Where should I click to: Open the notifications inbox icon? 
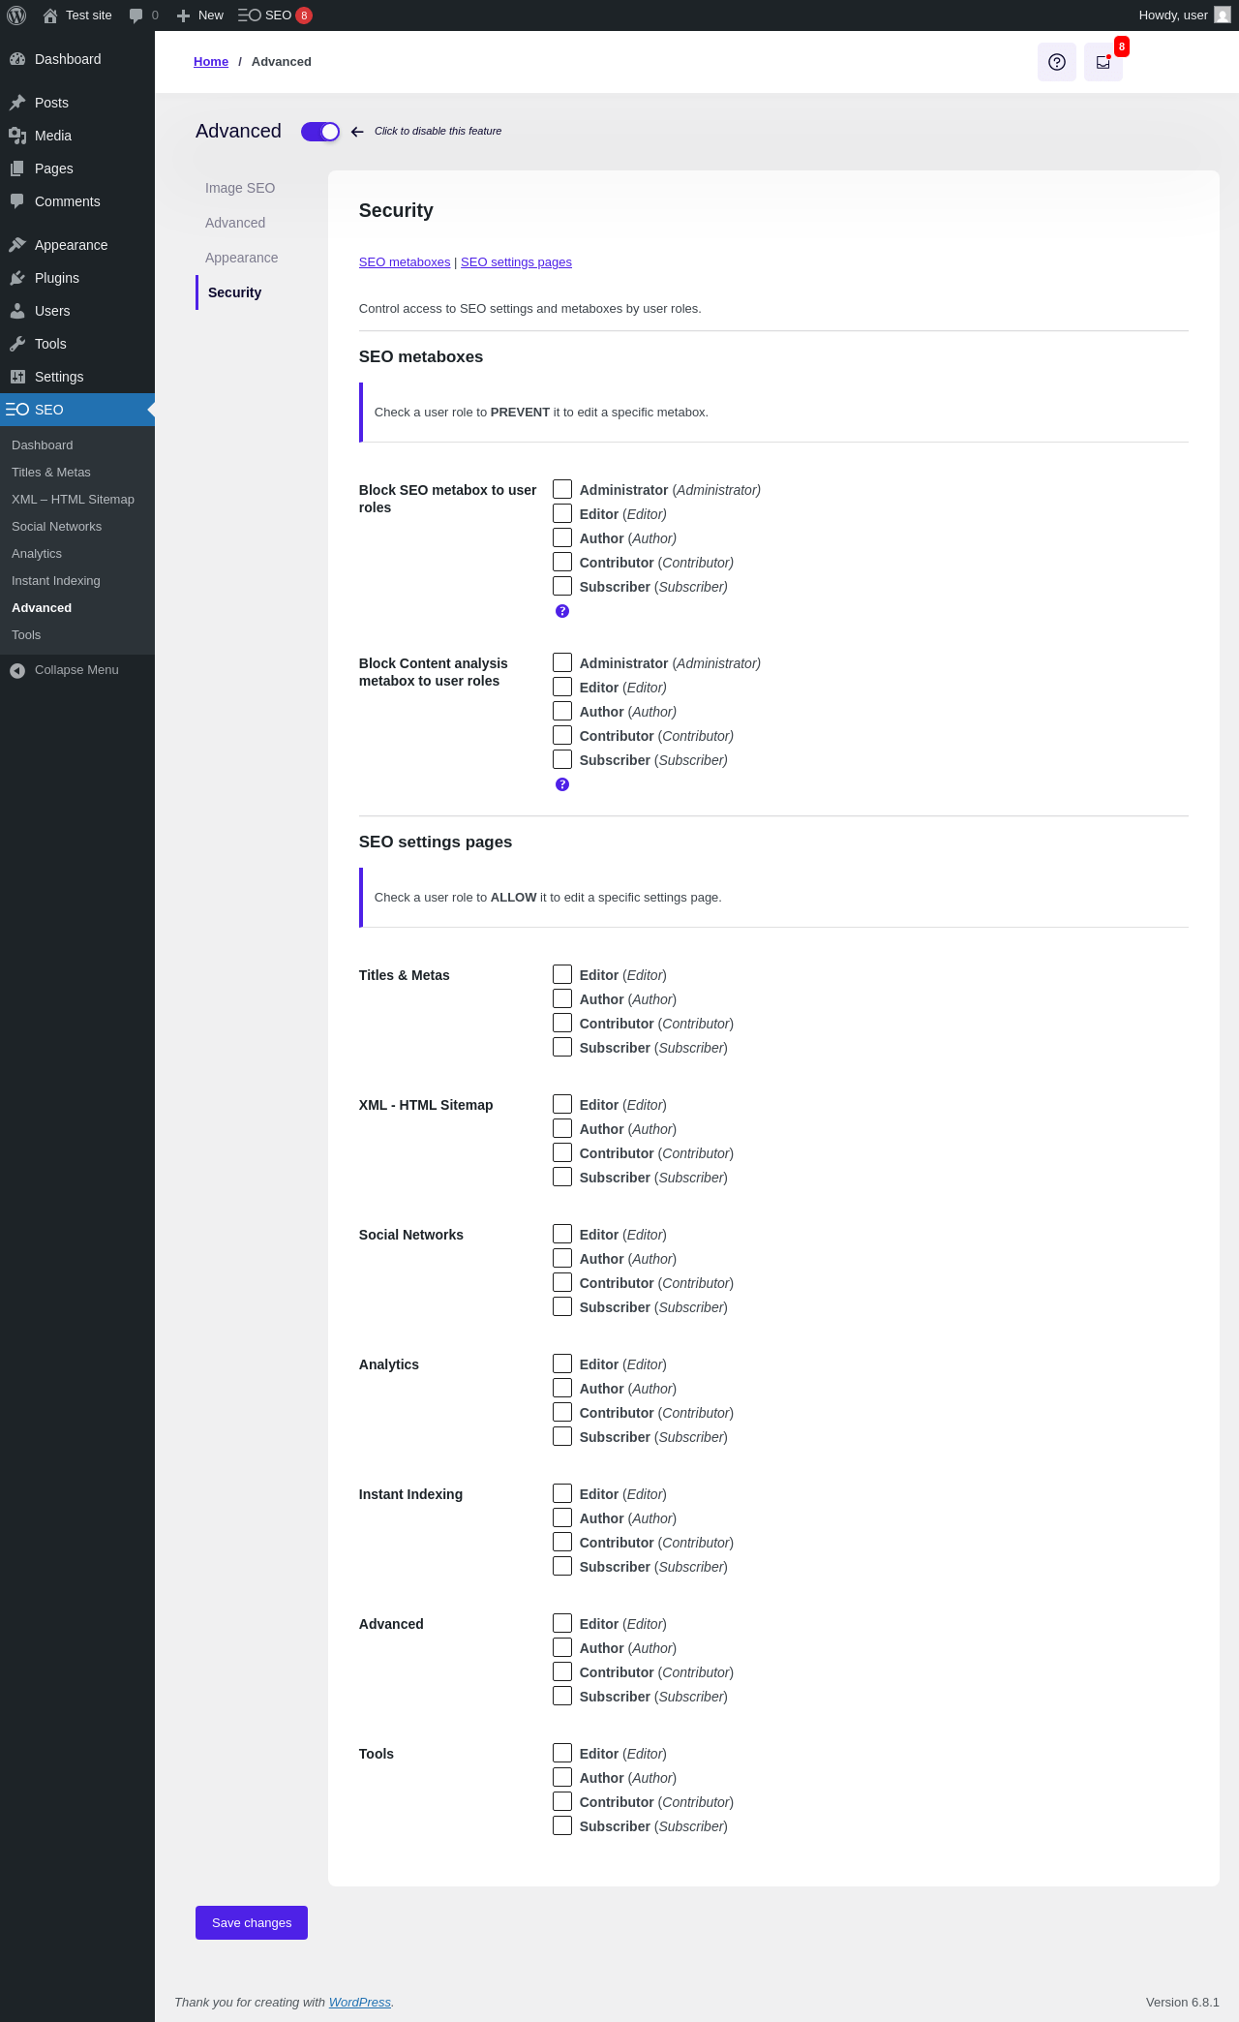pyautogui.click(x=1103, y=62)
